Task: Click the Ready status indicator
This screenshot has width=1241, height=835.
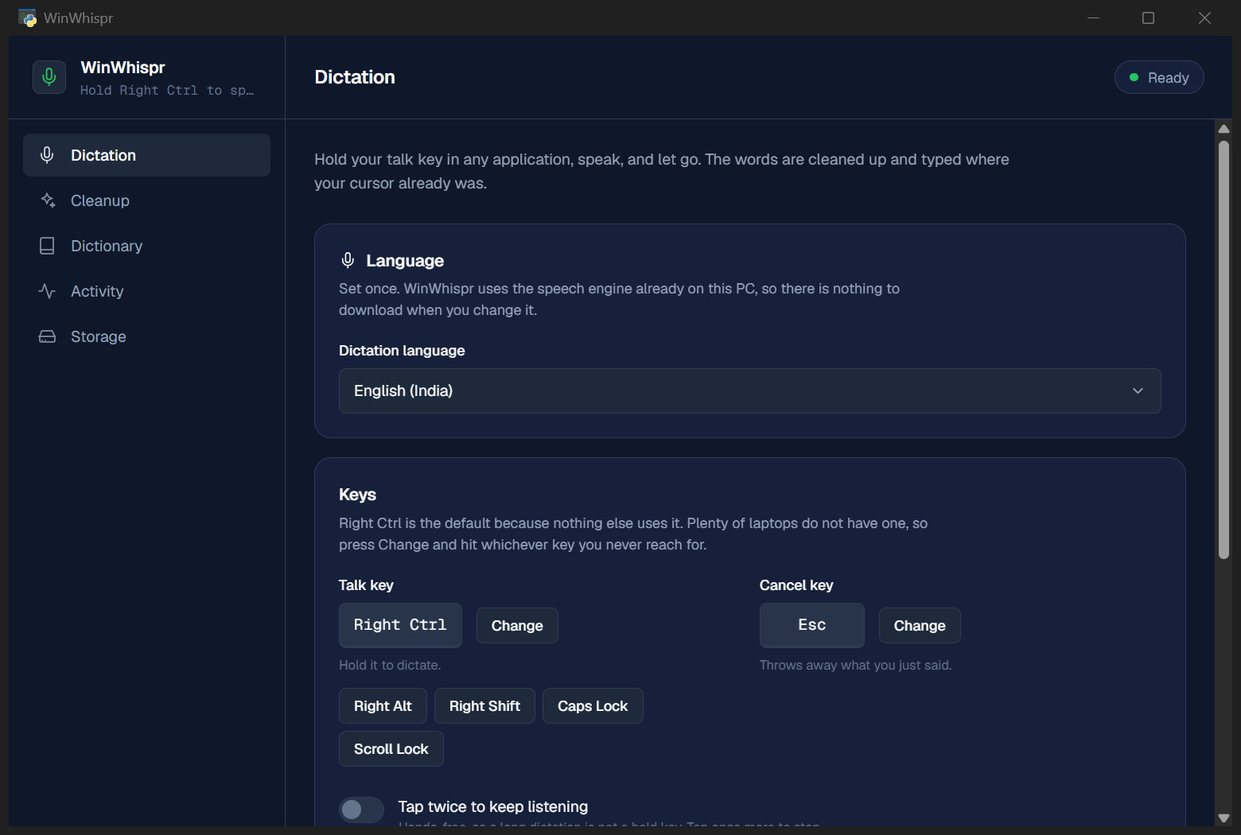Action: (1159, 77)
